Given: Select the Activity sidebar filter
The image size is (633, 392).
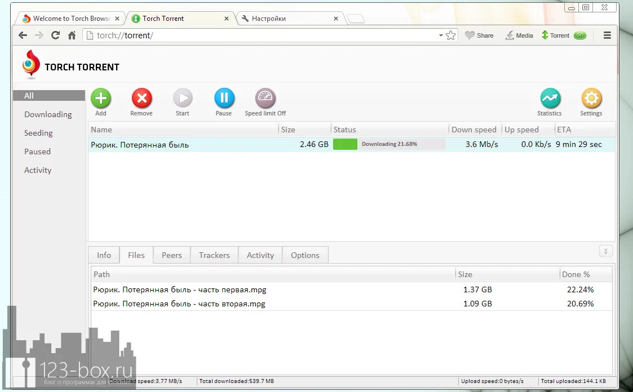Looking at the screenshot, I should 38,170.
